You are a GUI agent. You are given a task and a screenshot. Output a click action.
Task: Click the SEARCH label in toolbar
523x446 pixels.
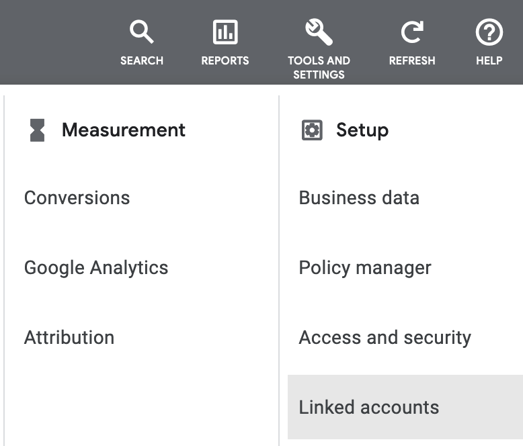pos(142,60)
